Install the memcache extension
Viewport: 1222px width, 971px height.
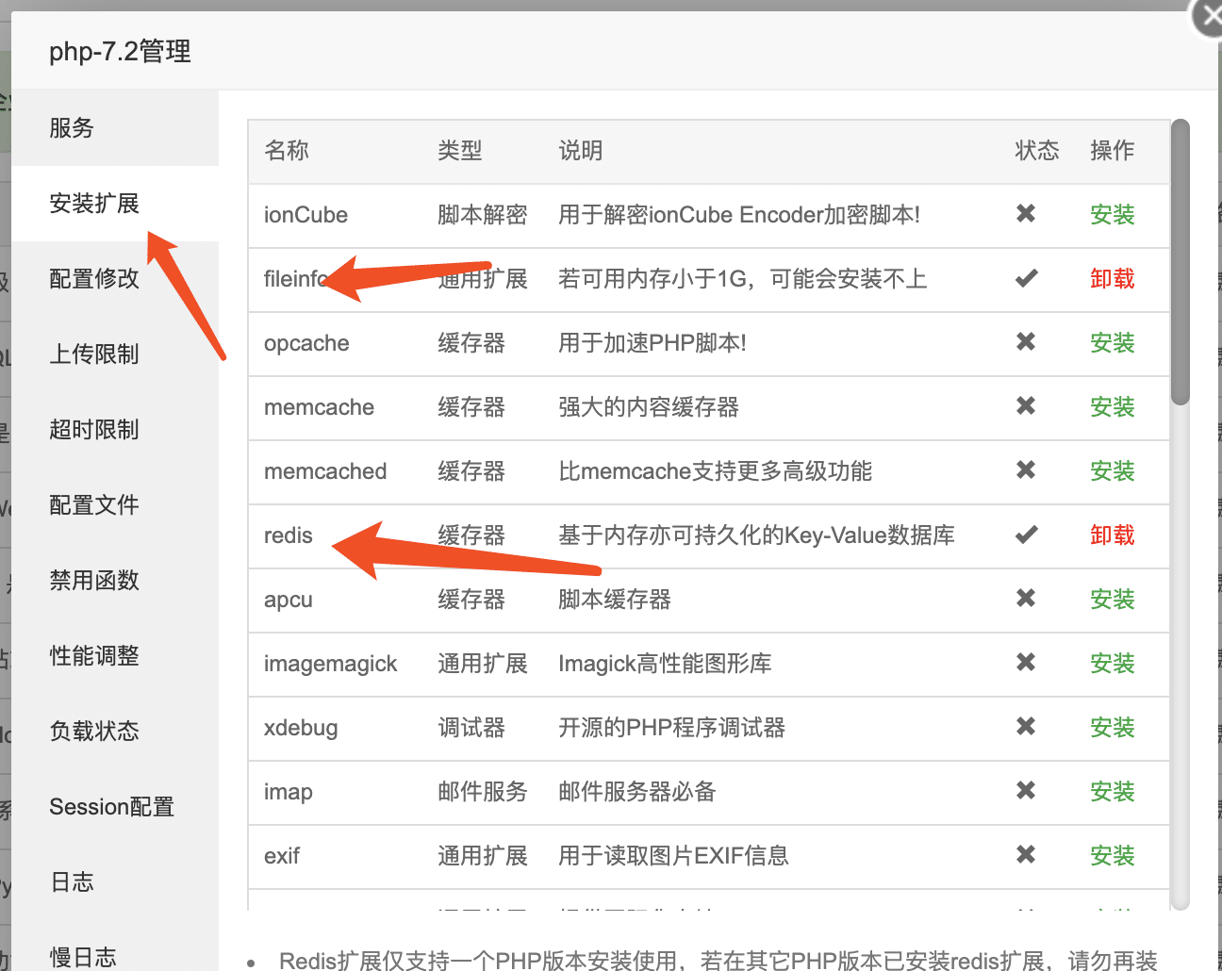1112,407
